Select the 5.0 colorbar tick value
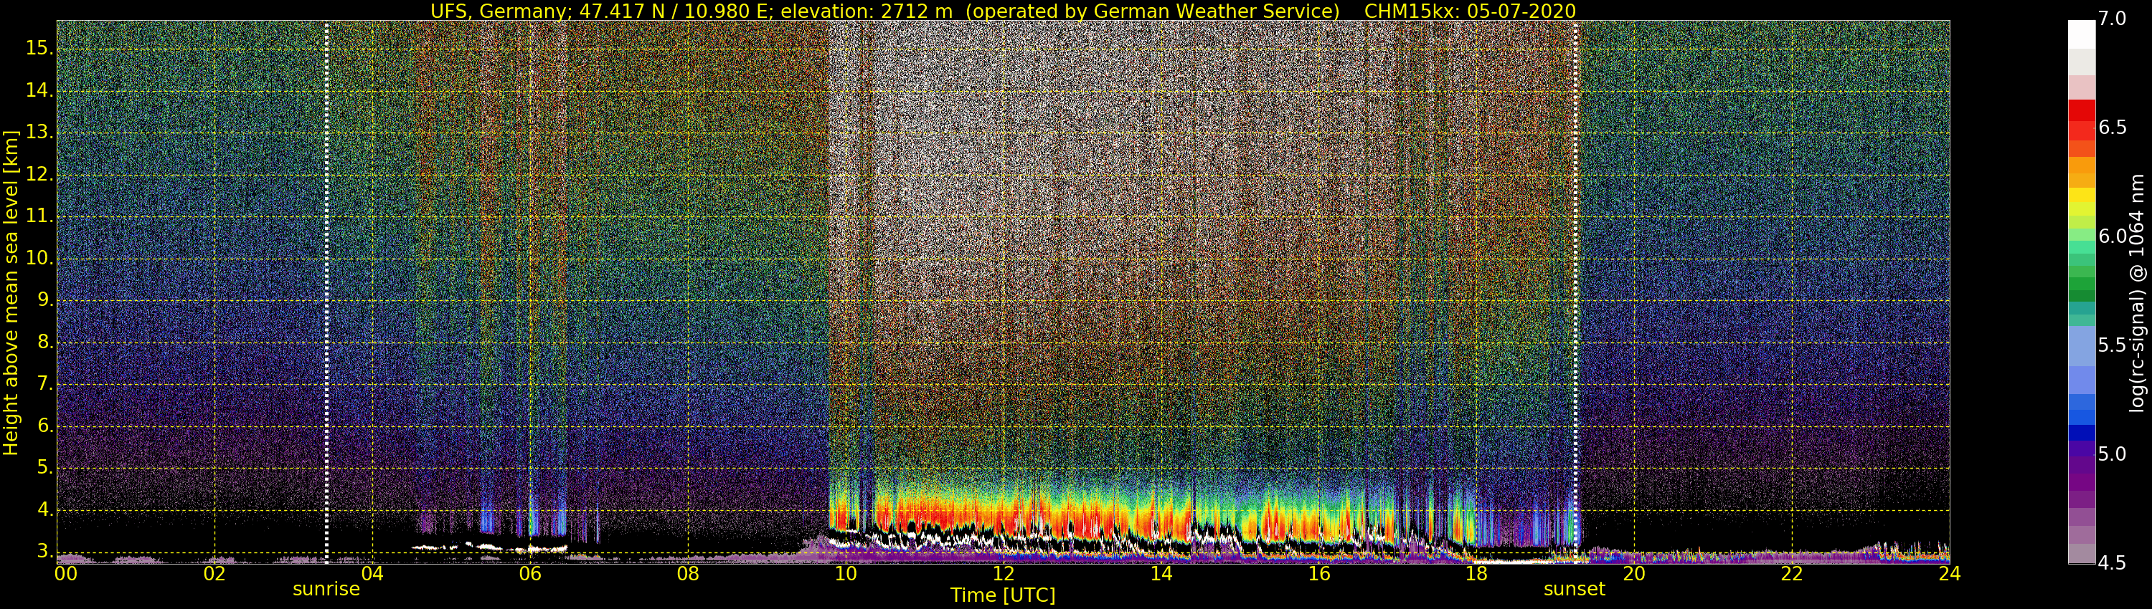Viewport: 2152px width, 609px height. 2113,454
